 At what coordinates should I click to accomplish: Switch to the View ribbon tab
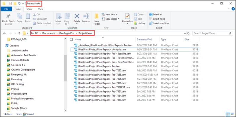41,9
